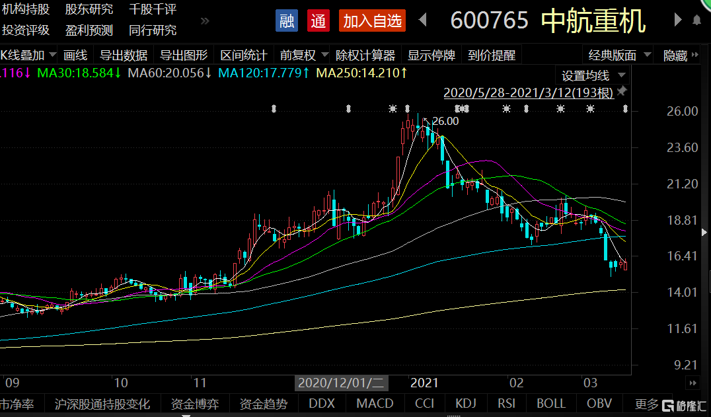
Task: Open 投资评级 tab
Action: coord(25,30)
